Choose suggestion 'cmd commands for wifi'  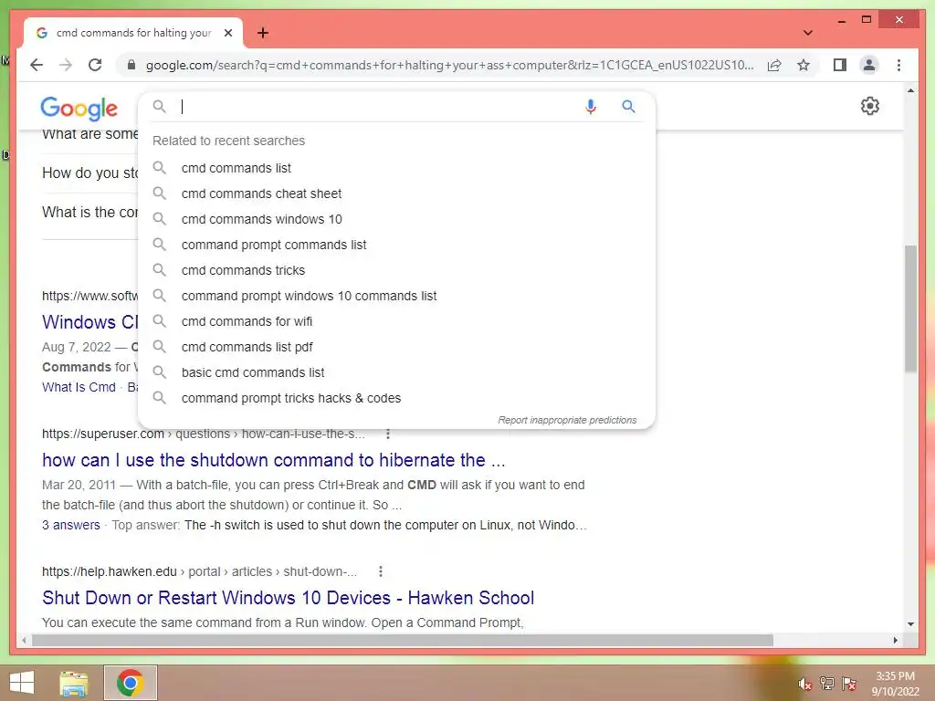(x=396, y=322)
